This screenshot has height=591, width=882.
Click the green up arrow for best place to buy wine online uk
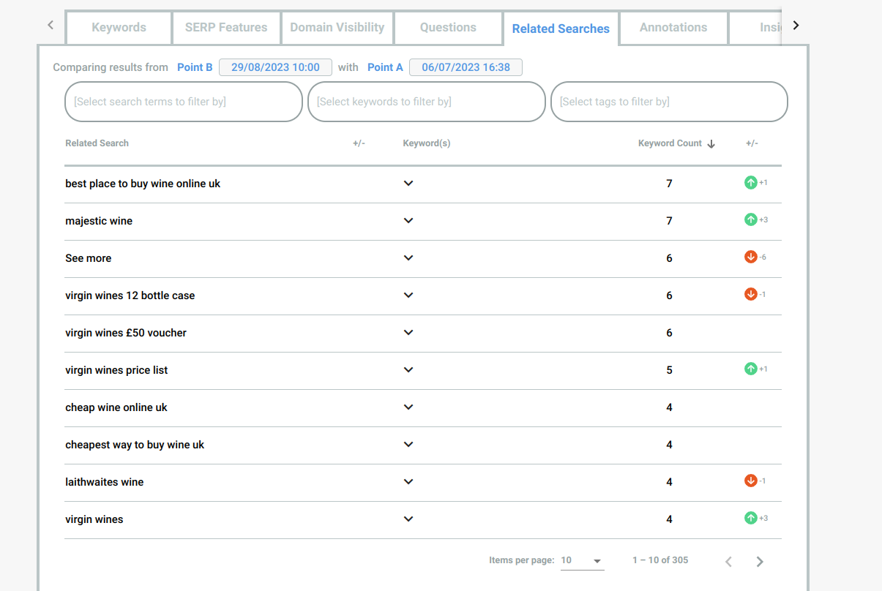(x=750, y=182)
